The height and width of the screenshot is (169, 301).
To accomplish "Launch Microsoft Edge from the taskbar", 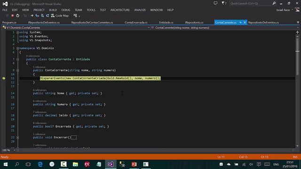I will 40,164.
